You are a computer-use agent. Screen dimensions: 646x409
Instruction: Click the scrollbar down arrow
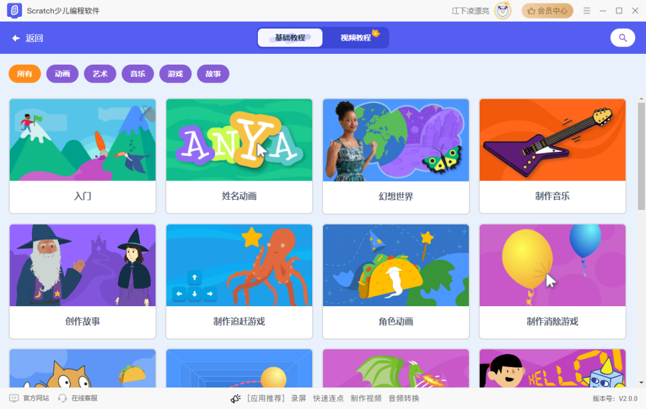tap(641, 383)
